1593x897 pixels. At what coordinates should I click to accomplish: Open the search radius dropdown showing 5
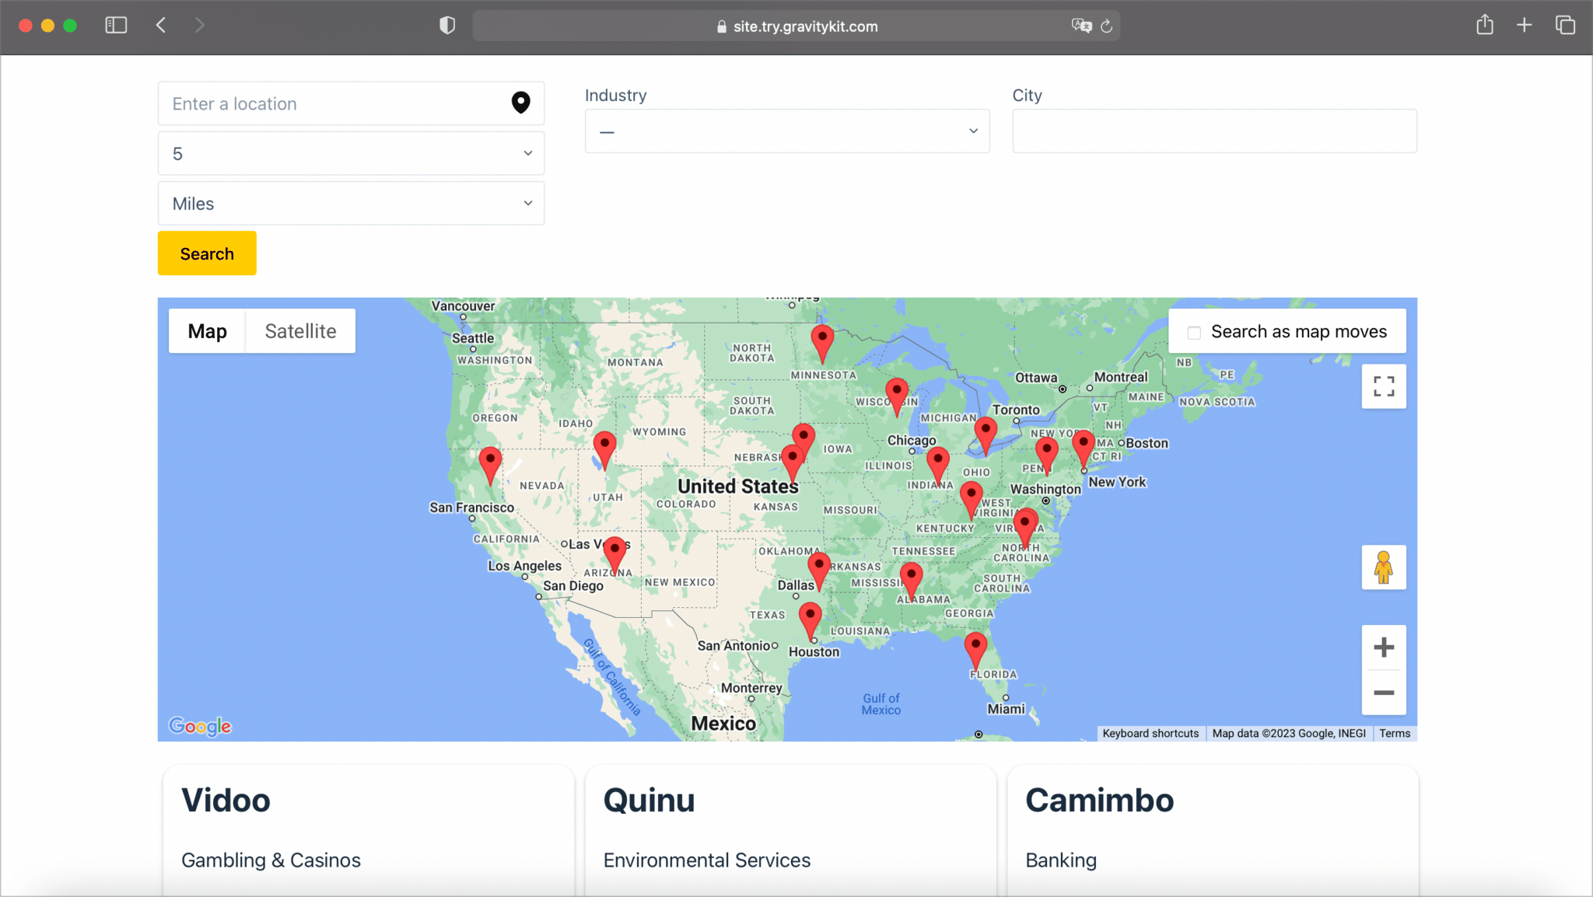click(350, 153)
